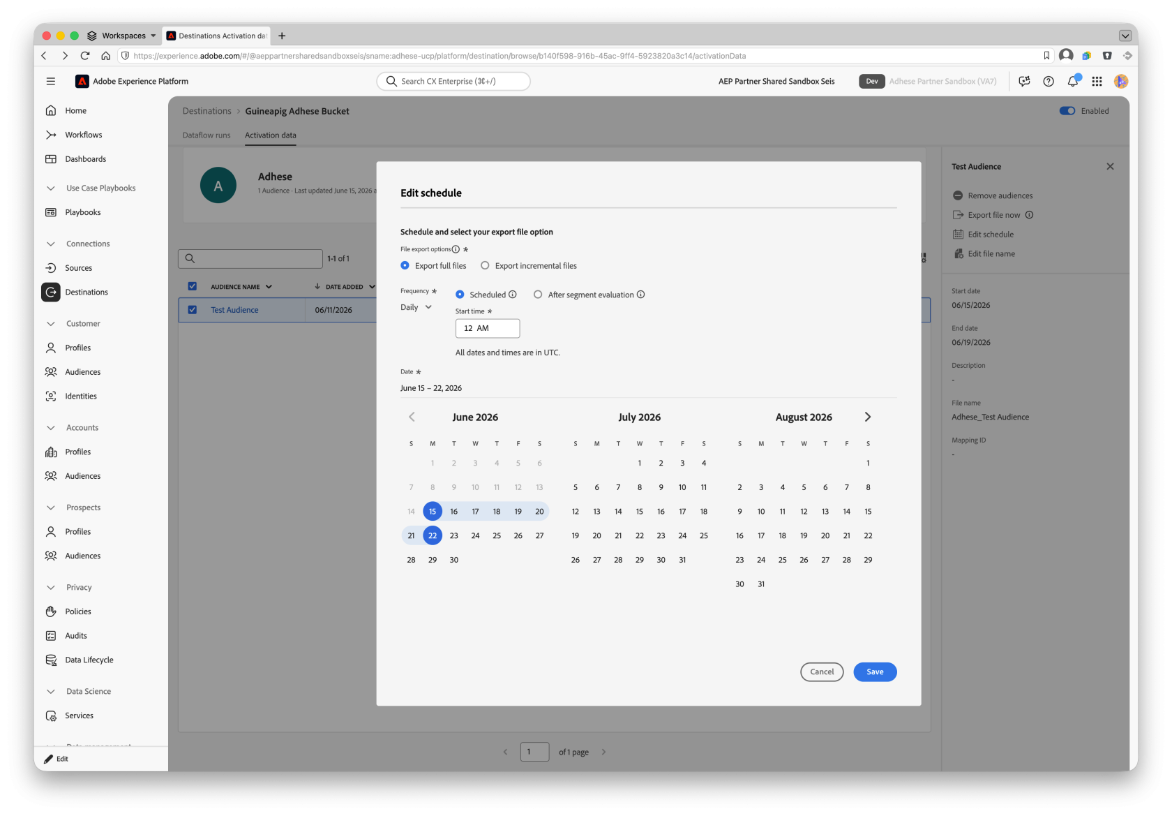
Task: Show previous calendar months
Action: (412, 417)
